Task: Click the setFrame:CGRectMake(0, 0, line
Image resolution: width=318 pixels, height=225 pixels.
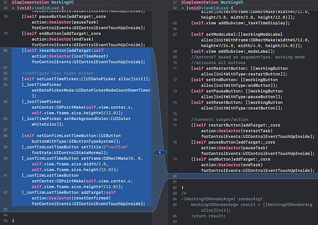Action: tap(82, 159)
